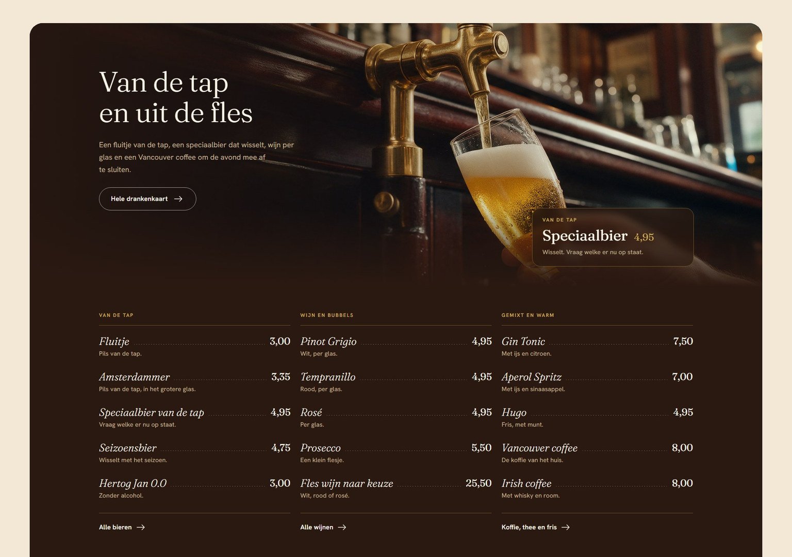Select Speciaalbier van de tap item

194,418
